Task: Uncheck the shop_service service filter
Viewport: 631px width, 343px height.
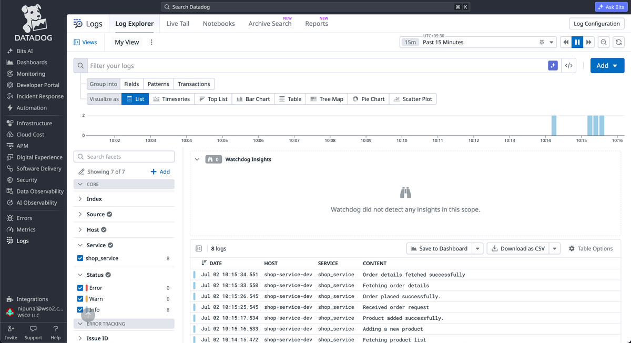Action: click(x=80, y=258)
